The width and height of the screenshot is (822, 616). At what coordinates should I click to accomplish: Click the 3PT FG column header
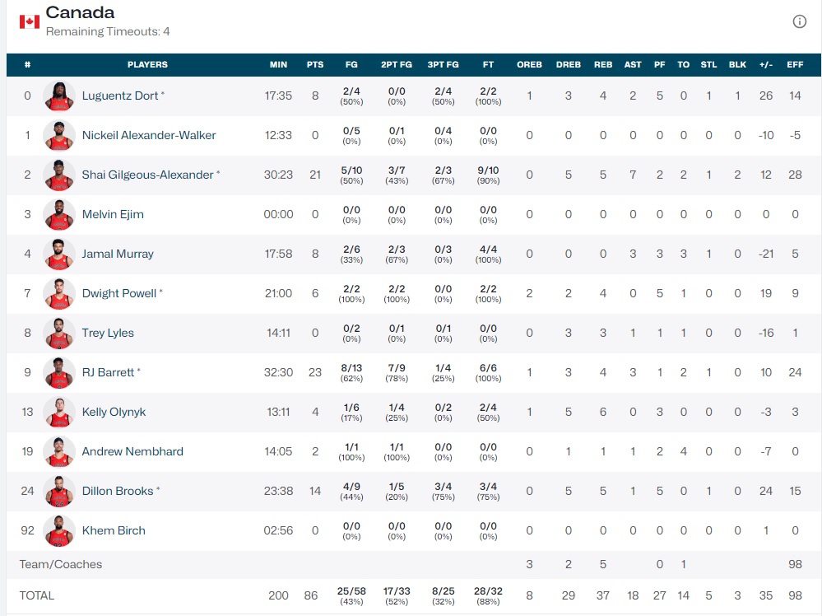(443, 64)
